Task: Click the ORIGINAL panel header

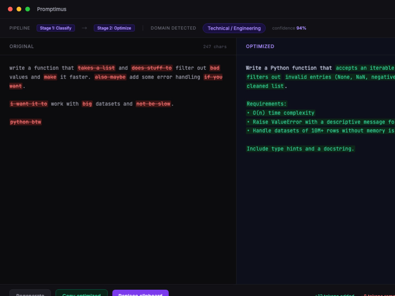Action: (x=22, y=46)
